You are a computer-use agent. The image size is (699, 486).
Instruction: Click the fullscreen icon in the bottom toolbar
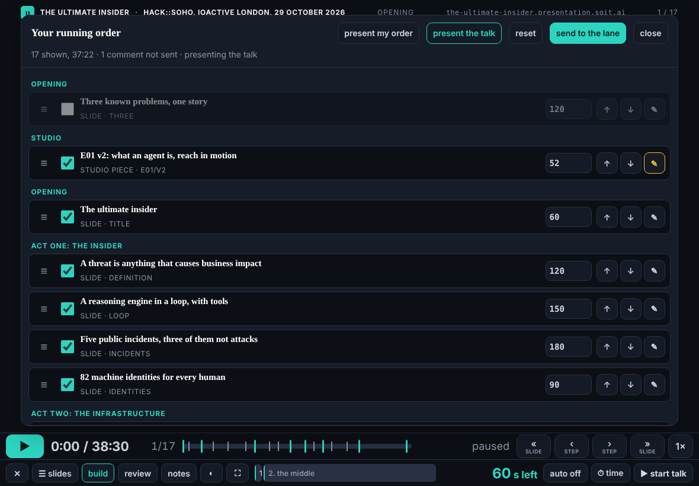point(238,473)
